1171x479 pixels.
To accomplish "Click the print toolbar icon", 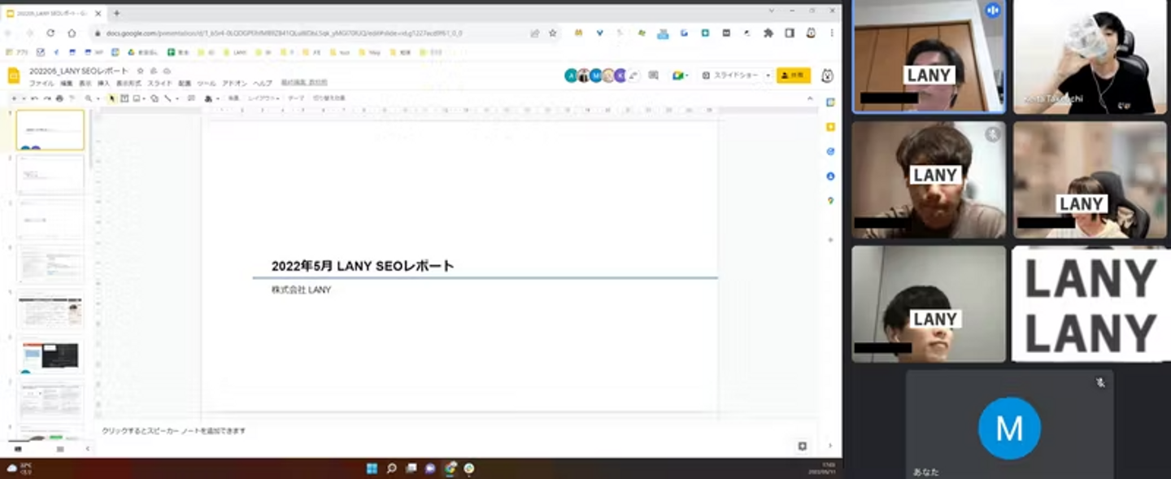I will (59, 98).
